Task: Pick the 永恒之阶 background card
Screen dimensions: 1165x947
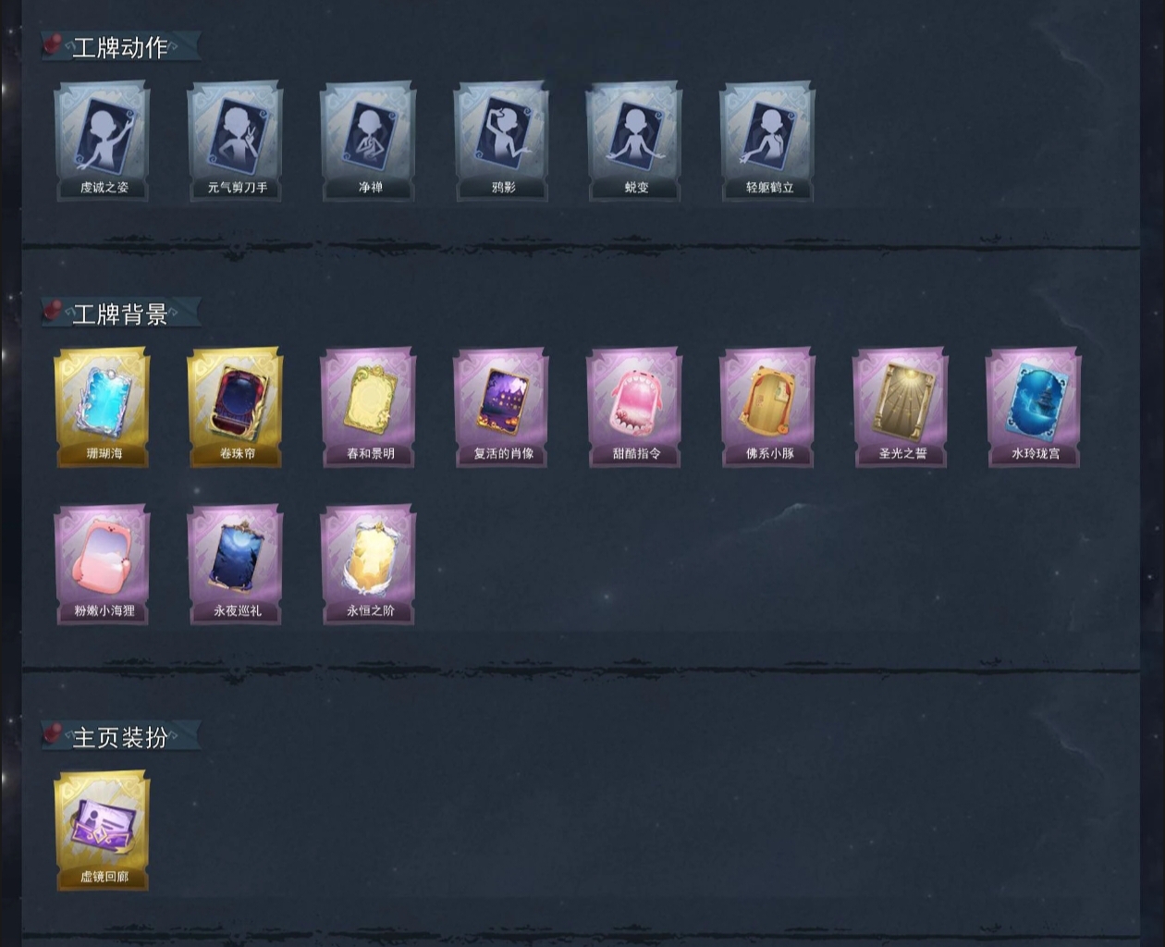Action: pos(368,564)
